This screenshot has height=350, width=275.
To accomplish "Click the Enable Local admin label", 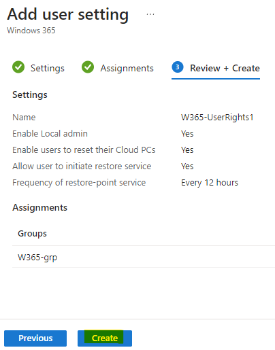I will tap(50, 134).
